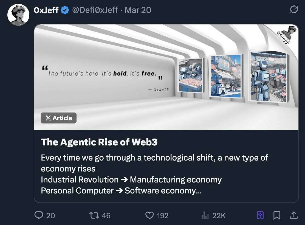305x225 pixels.
Task: Click the 46 reposts count
Action: click(106, 216)
